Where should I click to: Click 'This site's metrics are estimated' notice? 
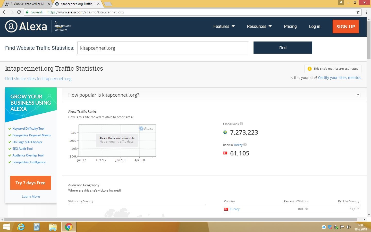pos(333,69)
